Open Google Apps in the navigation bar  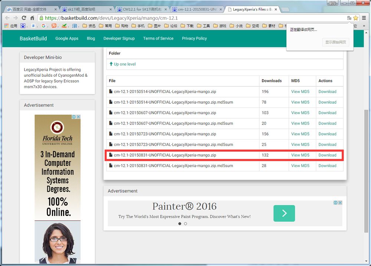[x=67, y=38]
